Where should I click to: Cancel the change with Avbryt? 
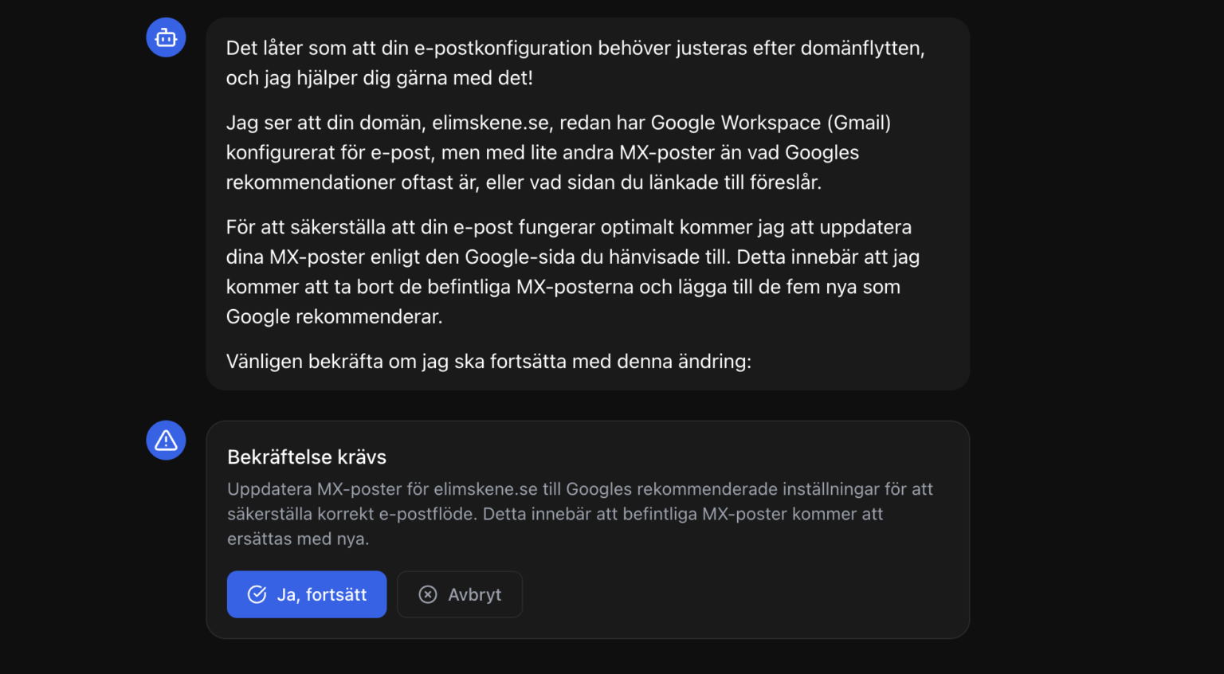(x=460, y=594)
